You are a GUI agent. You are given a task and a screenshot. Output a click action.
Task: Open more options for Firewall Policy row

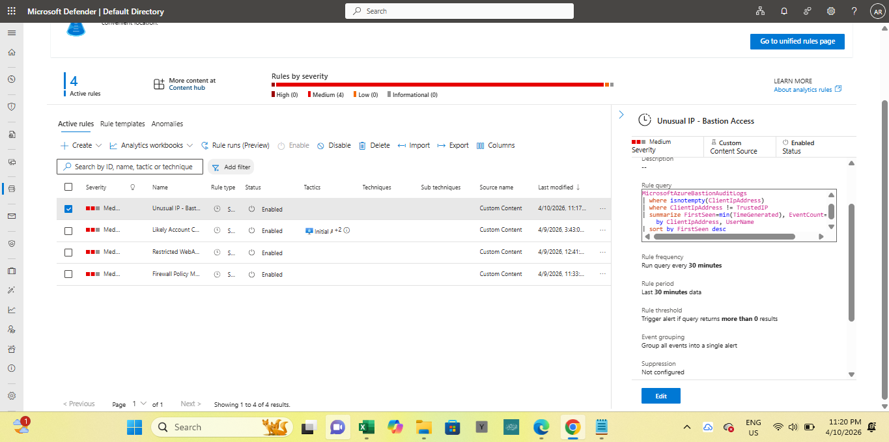pyautogui.click(x=602, y=274)
